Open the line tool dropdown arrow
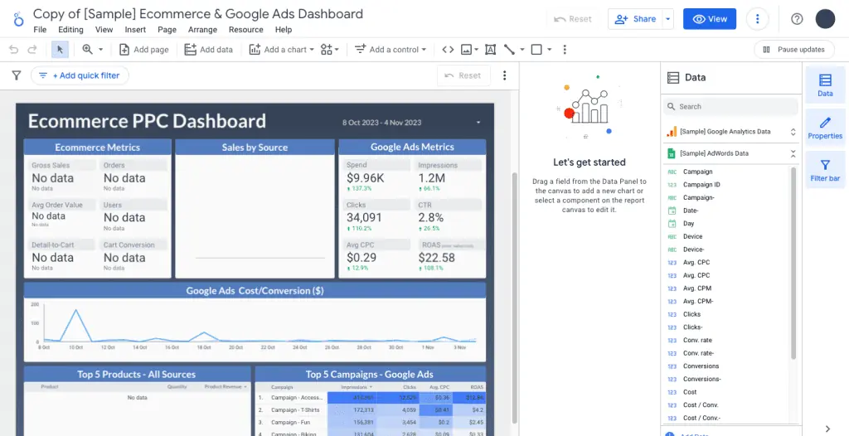This screenshot has height=436, width=849. tap(522, 49)
